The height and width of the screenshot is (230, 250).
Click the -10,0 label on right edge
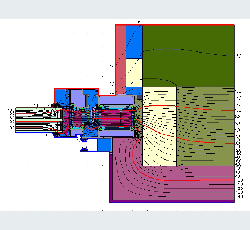238,180
